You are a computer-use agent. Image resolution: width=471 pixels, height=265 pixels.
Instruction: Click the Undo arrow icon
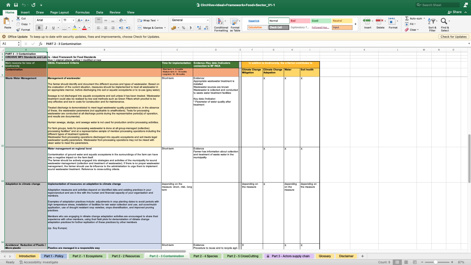[x=24, y=5]
